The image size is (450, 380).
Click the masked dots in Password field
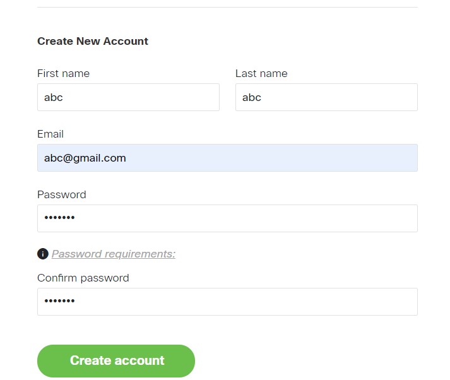[59, 218]
